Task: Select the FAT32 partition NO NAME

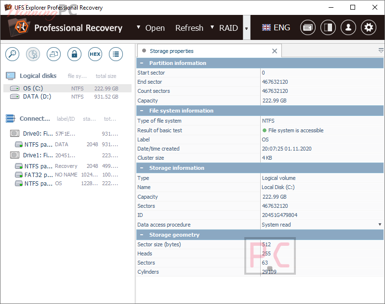Action: pyautogui.click(x=67, y=175)
